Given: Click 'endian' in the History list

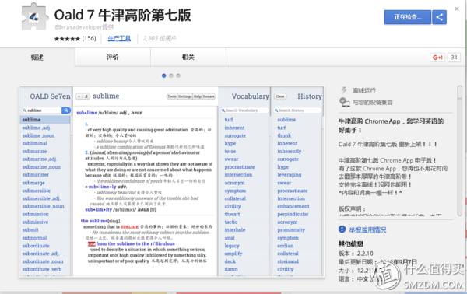Looking at the screenshot, I should tap(286, 246).
